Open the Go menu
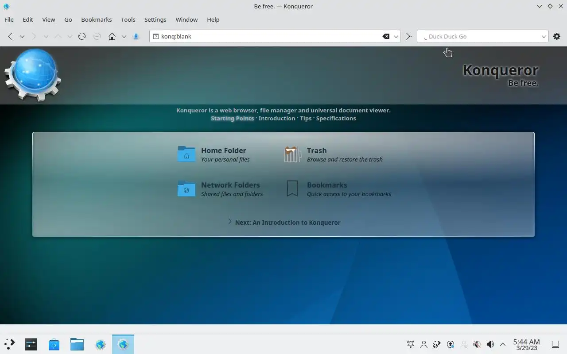Image resolution: width=567 pixels, height=354 pixels. click(x=68, y=19)
